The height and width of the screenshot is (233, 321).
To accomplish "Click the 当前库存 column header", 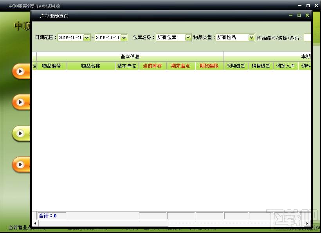I will pos(153,66).
